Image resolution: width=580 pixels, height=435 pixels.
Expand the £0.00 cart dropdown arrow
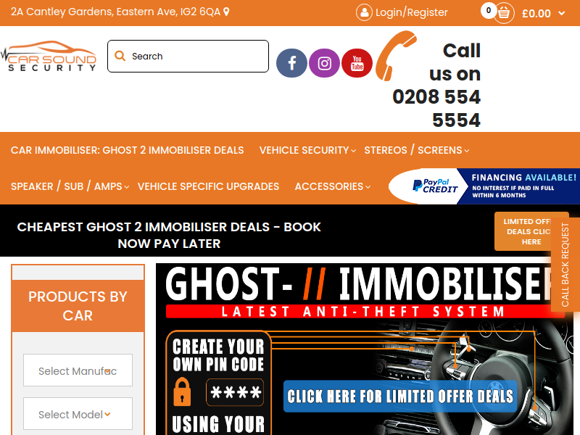tap(561, 14)
